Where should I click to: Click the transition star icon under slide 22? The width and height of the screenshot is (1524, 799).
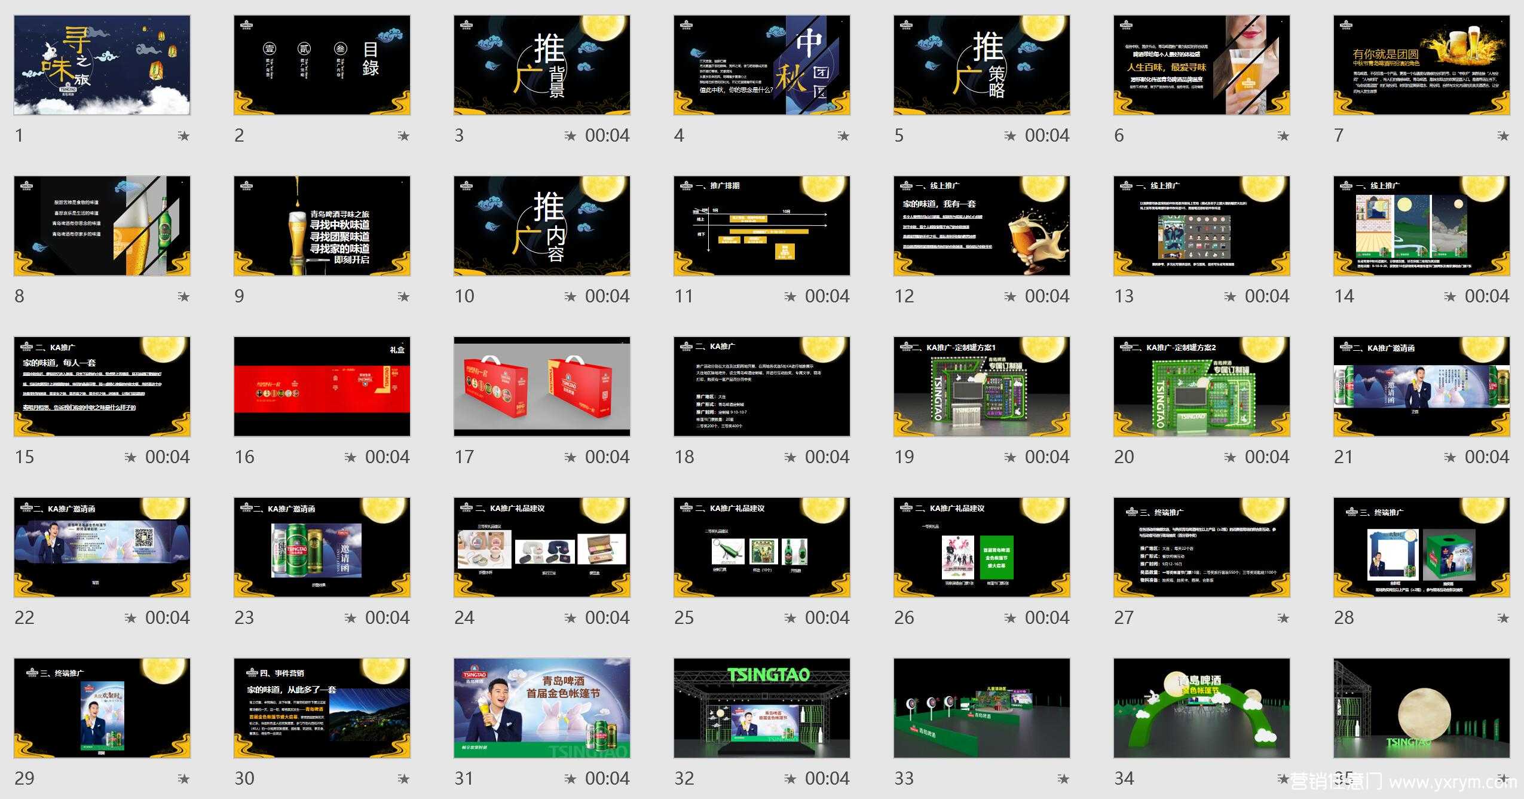[130, 619]
